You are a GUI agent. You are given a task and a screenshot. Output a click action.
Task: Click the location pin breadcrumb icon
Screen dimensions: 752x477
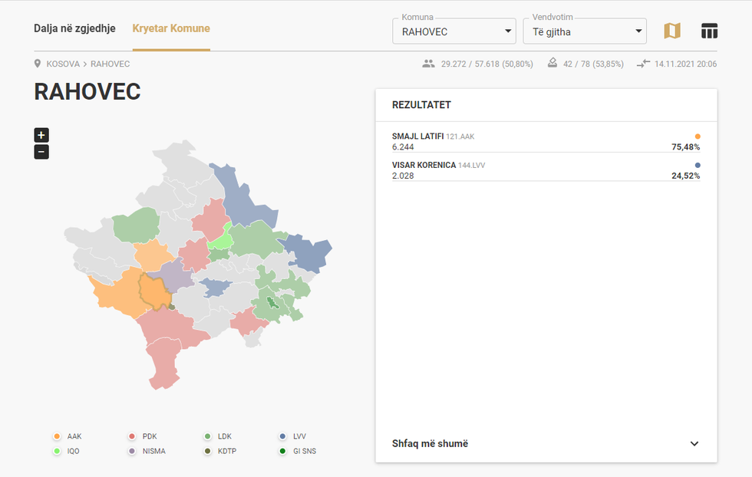[x=38, y=64]
